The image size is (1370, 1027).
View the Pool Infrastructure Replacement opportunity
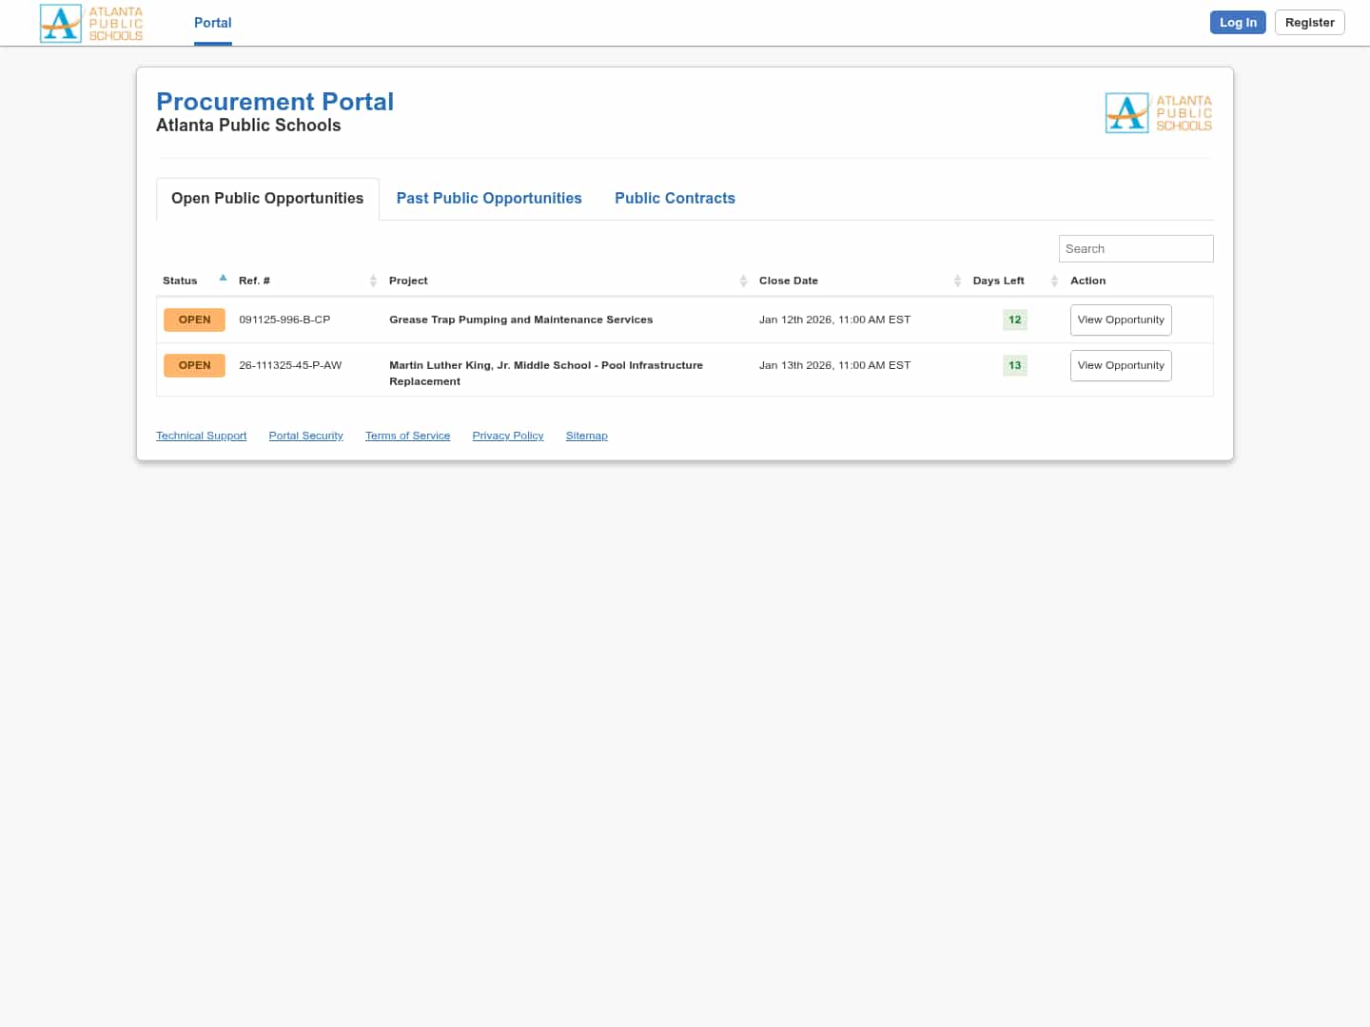pyautogui.click(x=1120, y=366)
